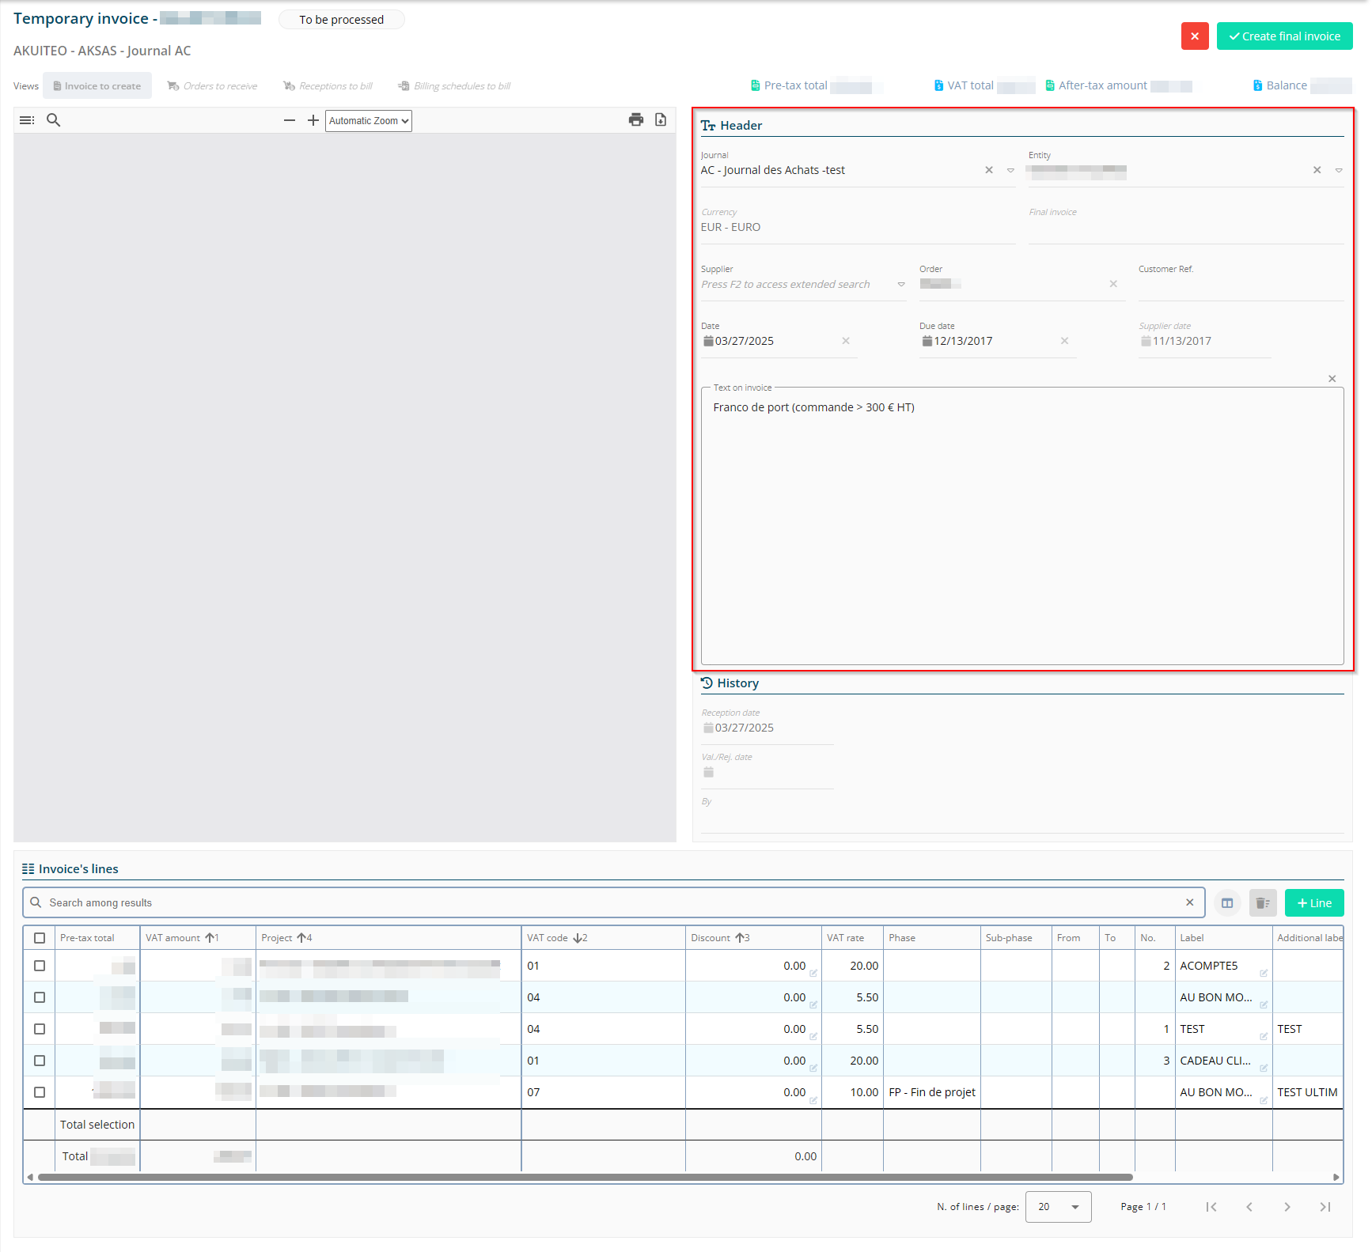
Task: Check the ACOMPTES line checkbox
Action: [x=40, y=966]
